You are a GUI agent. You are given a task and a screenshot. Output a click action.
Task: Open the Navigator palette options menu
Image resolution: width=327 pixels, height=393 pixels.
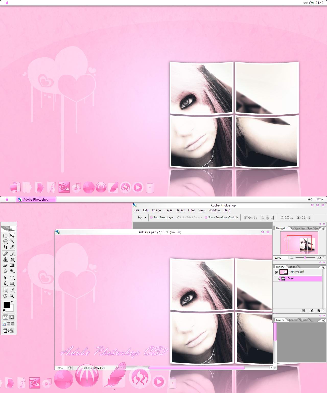[324, 229]
